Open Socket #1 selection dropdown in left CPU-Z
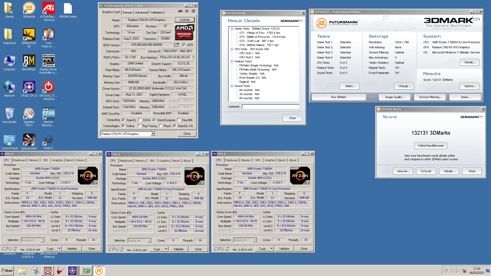491x276 pixels. (42, 240)
